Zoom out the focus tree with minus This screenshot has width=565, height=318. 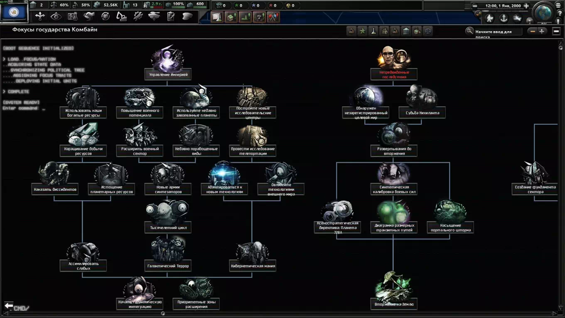(x=532, y=31)
